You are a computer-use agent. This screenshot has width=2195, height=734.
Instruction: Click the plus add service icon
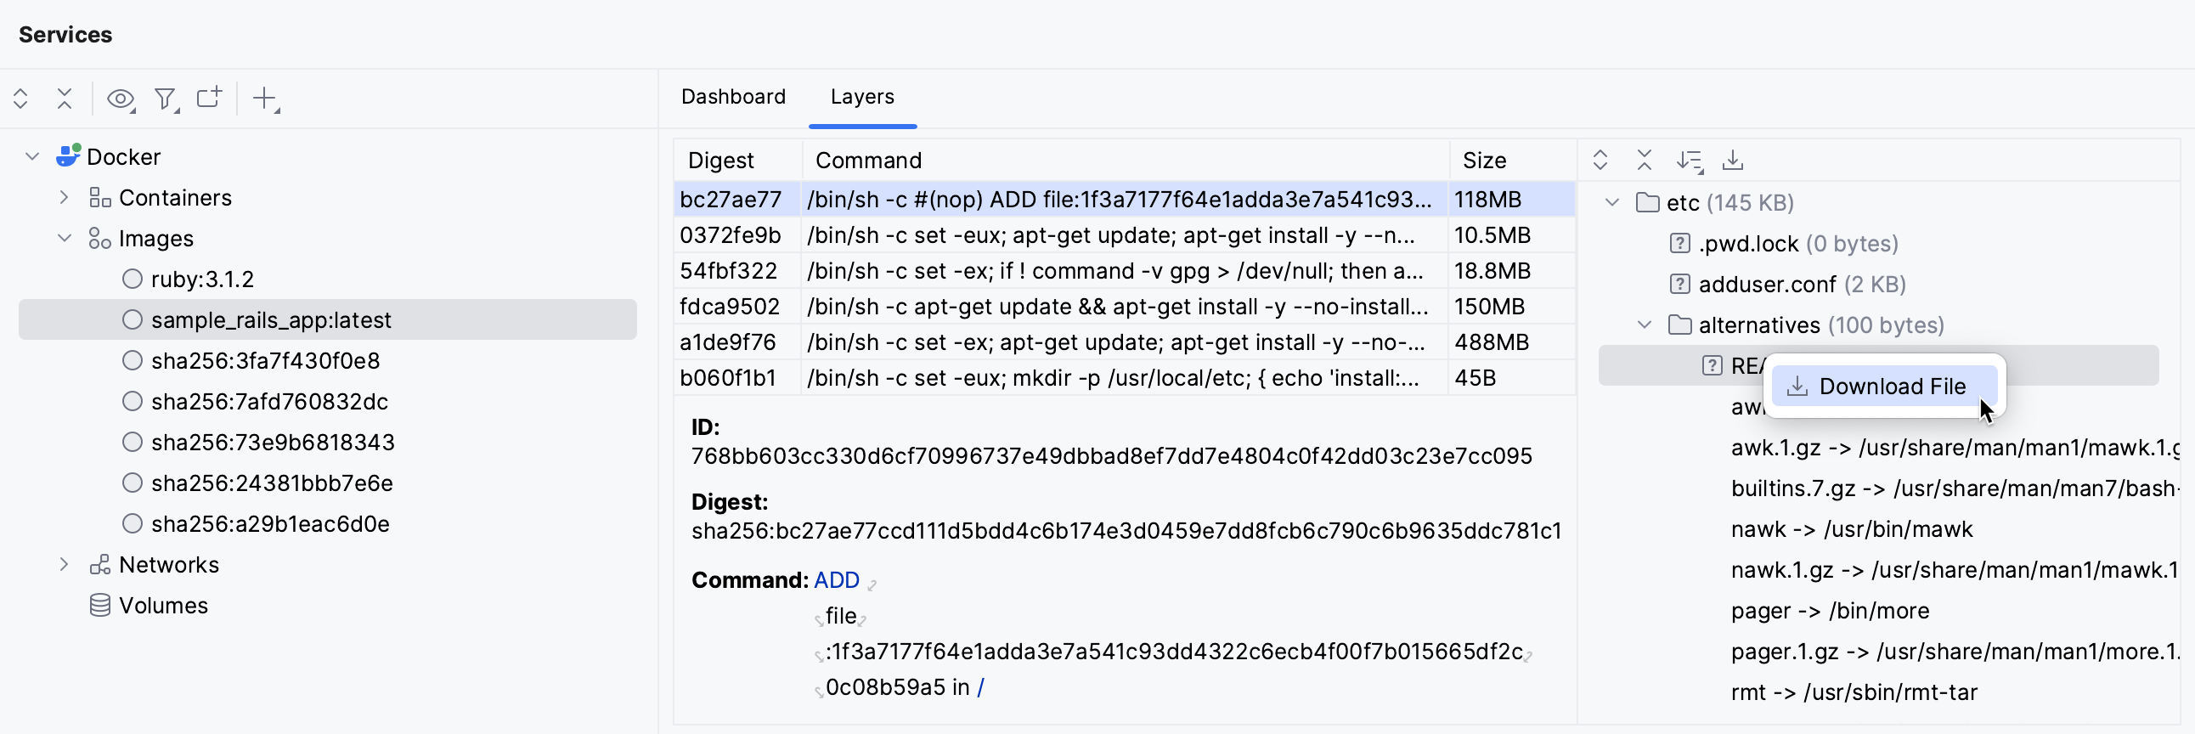pyautogui.click(x=266, y=99)
